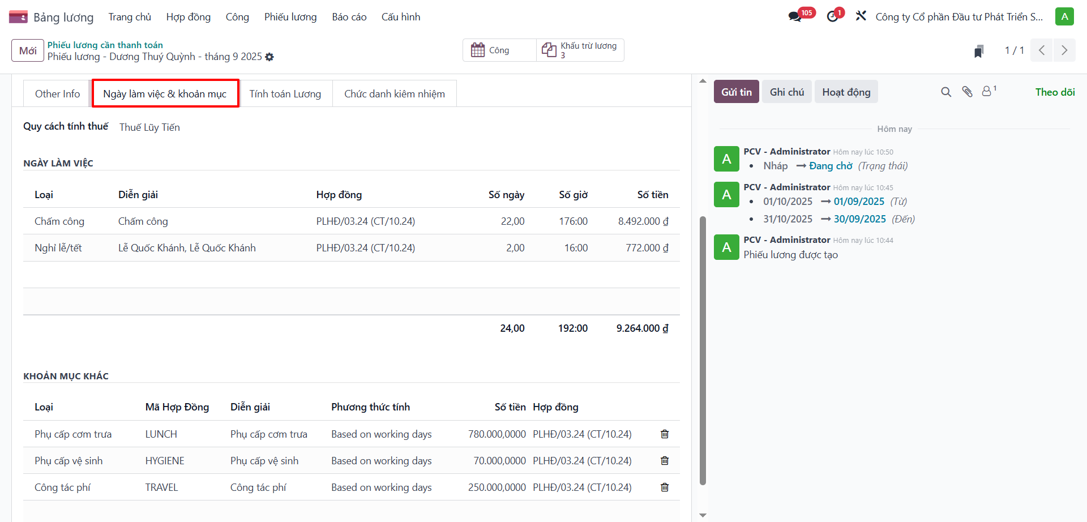Click the 70.000,0000 amount cell
Screen dimensions: 1087x522
[x=499, y=461]
